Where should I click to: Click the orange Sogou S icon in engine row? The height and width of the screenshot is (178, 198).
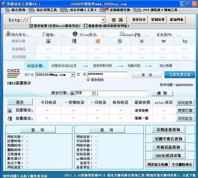click(x=98, y=41)
